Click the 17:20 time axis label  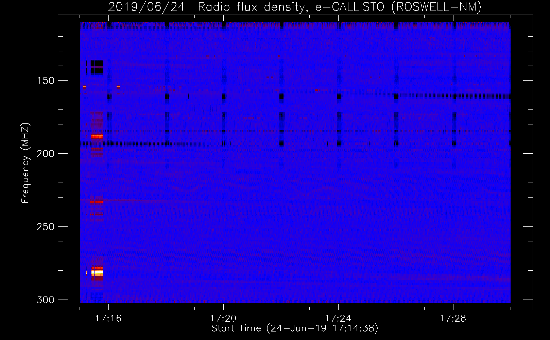tap(223, 319)
